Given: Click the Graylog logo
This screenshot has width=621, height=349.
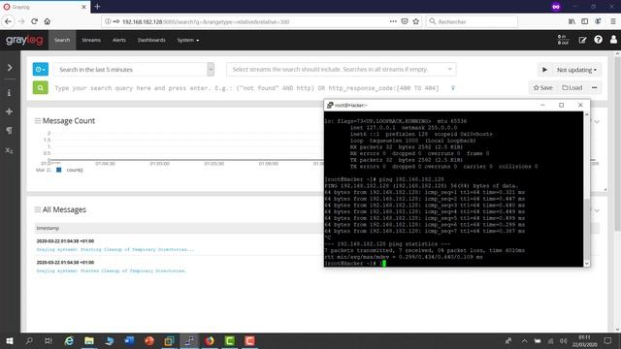Looking at the screenshot, I should (24, 40).
